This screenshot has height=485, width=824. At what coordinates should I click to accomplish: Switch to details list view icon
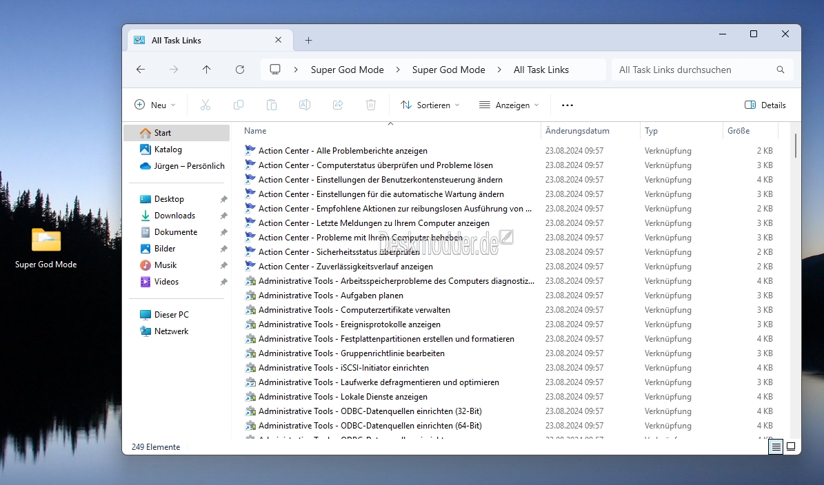776,446
